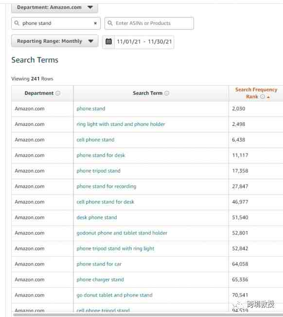Open the 'phone stand' search term link
Screen dimensions: 283x317
tap(91, 109)
